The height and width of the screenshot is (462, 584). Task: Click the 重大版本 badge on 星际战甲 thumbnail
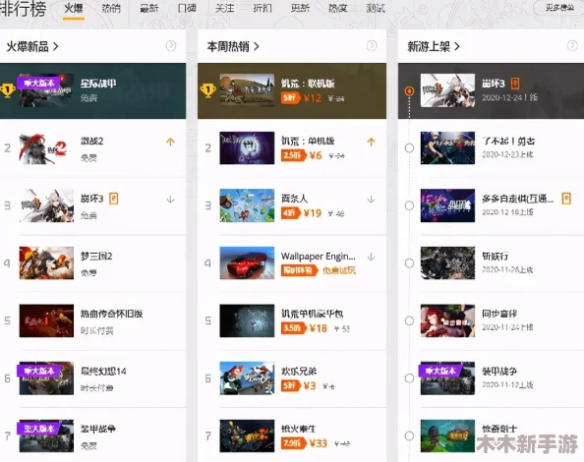[x=38, y=83]
